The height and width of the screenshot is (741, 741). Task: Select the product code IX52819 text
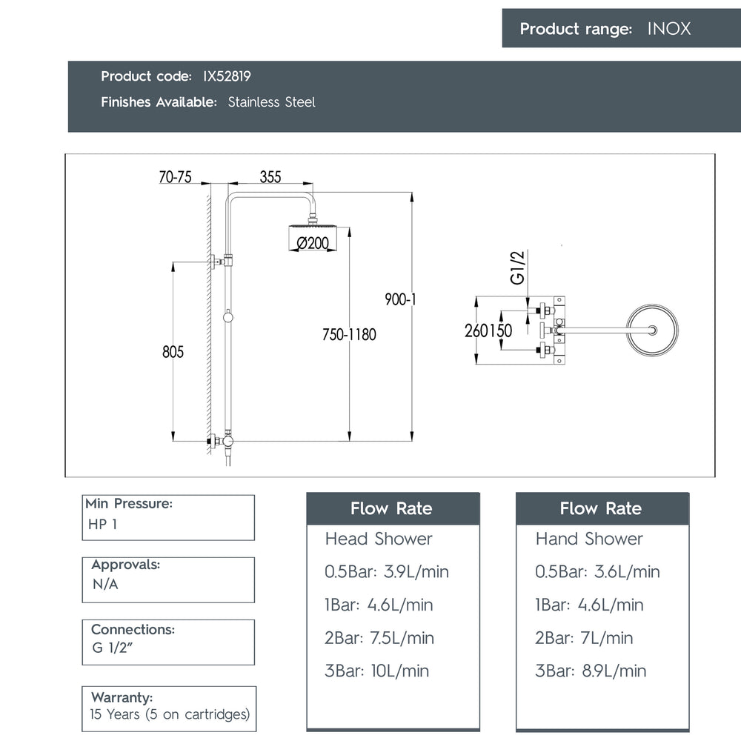pos(227,76)
